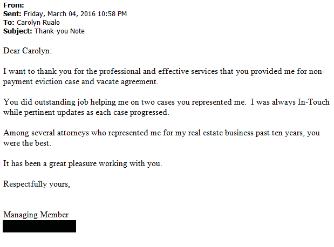Click the "Dear Carolyn:" greeting
The image size is (334, 247).
tap(28, 51)
